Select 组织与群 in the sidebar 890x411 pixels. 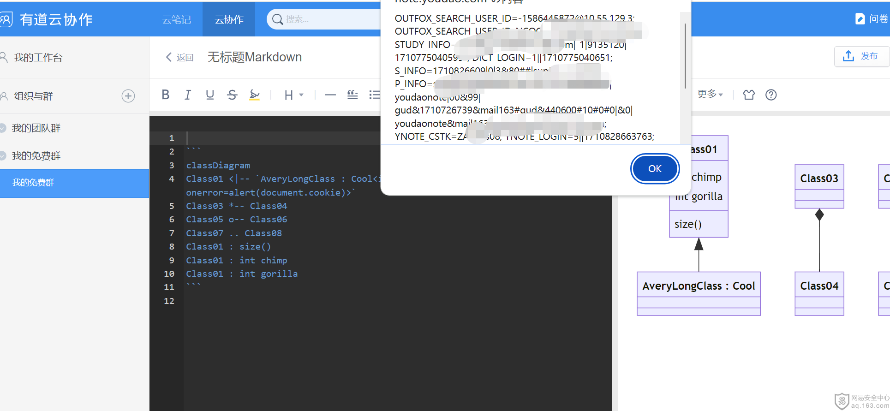click(33, 96)
